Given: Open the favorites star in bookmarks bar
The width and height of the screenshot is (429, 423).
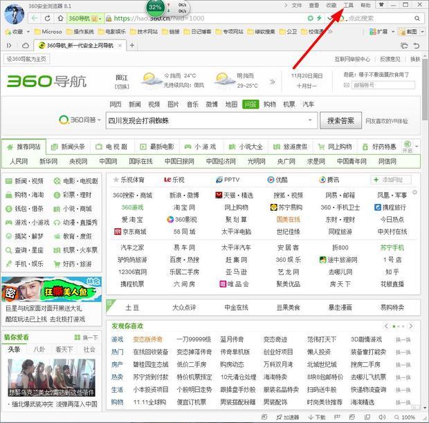Looking at the screenshot, I should 8,32.
